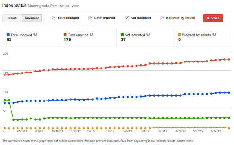Open help icon next to Ever crawled
234x145 pixels.
[92, 34]
